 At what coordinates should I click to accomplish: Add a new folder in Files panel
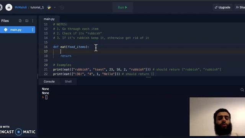click(x=27, y=21)
